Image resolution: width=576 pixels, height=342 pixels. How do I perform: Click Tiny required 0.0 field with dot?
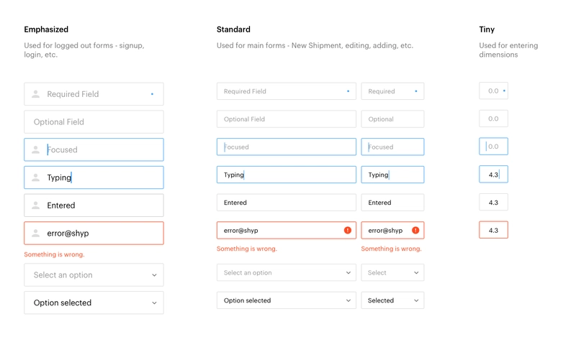point(494,91)
